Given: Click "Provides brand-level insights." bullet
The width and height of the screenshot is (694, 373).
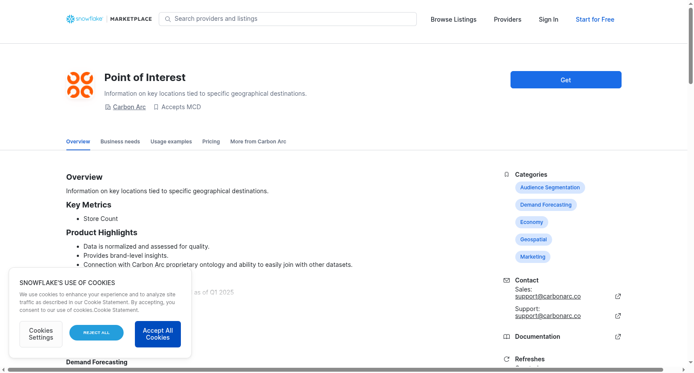Looking at the screenshot, I should point(126,256).
